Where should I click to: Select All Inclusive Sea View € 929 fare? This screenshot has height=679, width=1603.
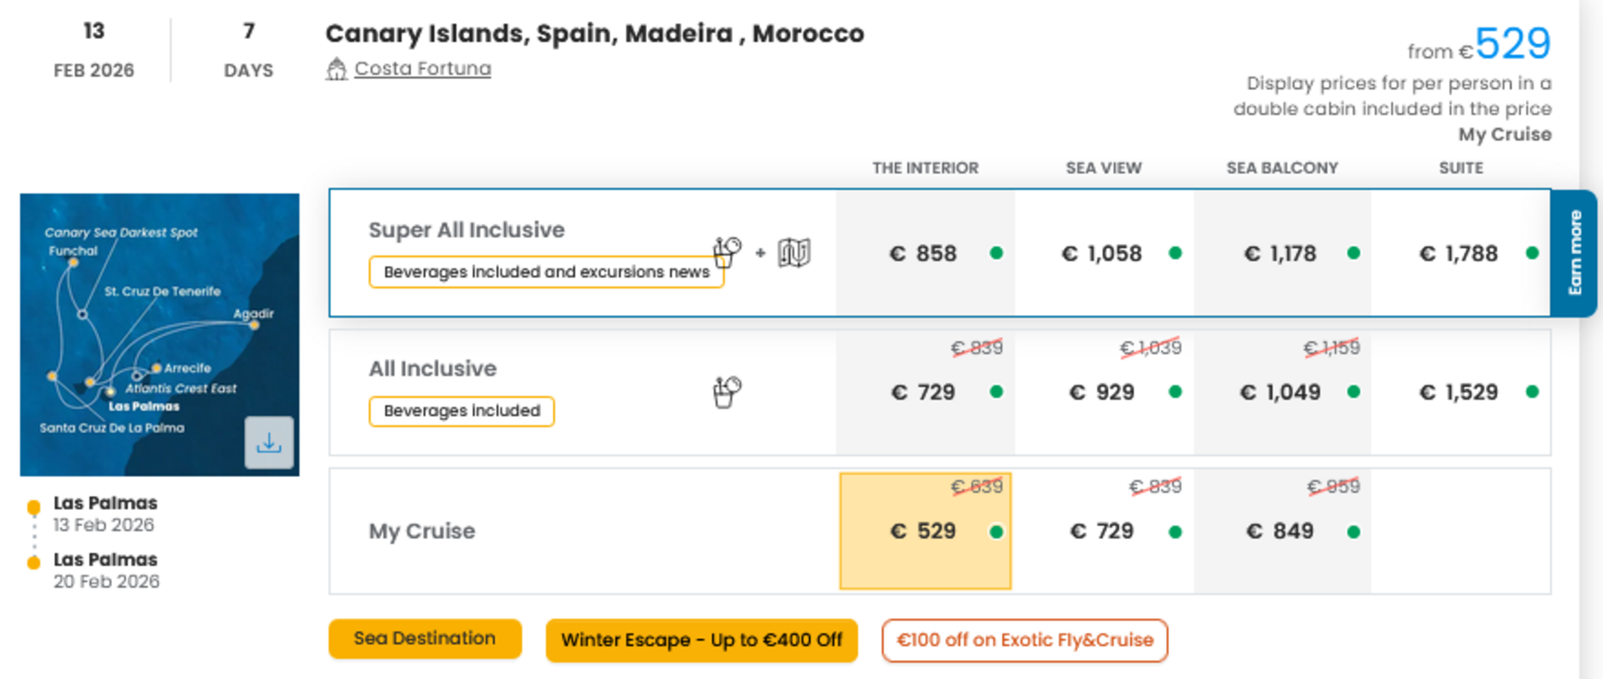[x=1104, y=392]
